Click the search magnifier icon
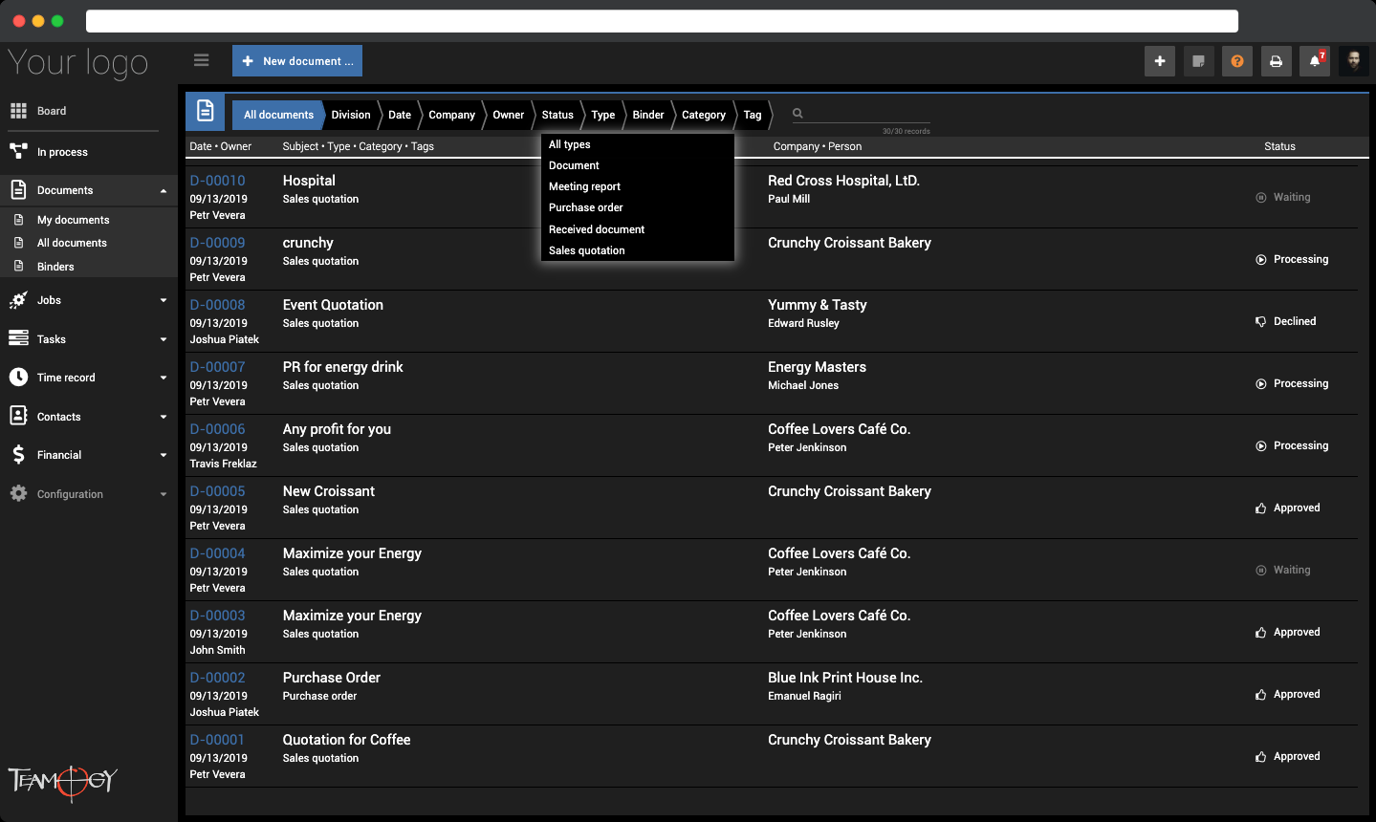The image size is (1376, 822). (x=797, y=114)
